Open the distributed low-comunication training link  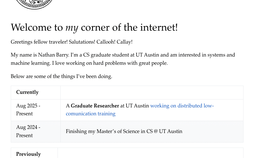coord(182,106)
